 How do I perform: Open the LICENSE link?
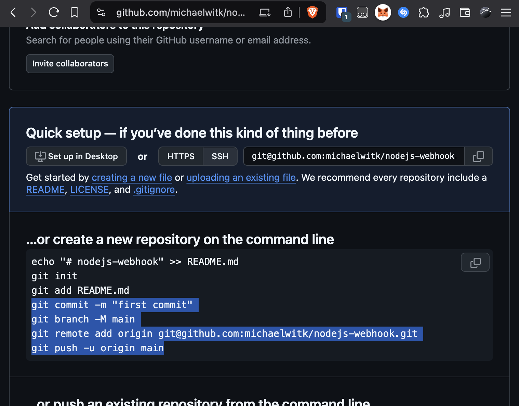tap(90, 190)
